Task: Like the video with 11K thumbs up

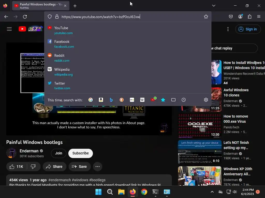Action: coord(17,167)
